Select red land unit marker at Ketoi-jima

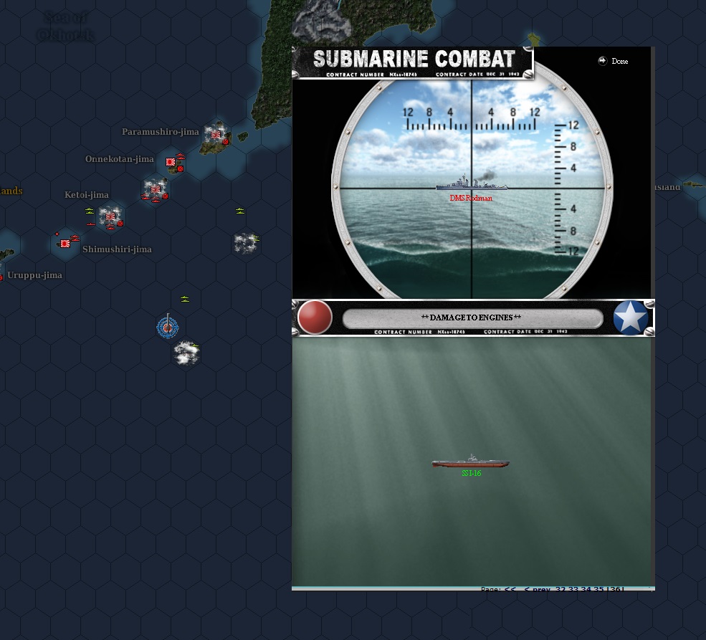(x=120, y=223)
